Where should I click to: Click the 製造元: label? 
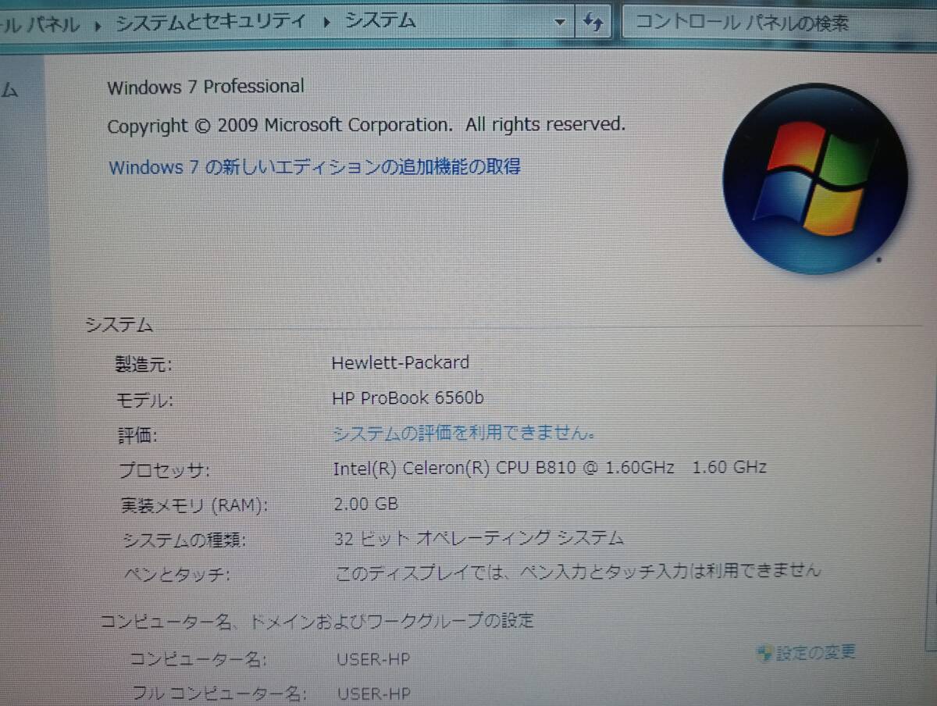(144, 364)
